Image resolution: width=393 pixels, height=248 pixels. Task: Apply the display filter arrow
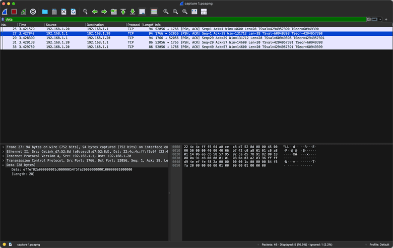(374, 19)
